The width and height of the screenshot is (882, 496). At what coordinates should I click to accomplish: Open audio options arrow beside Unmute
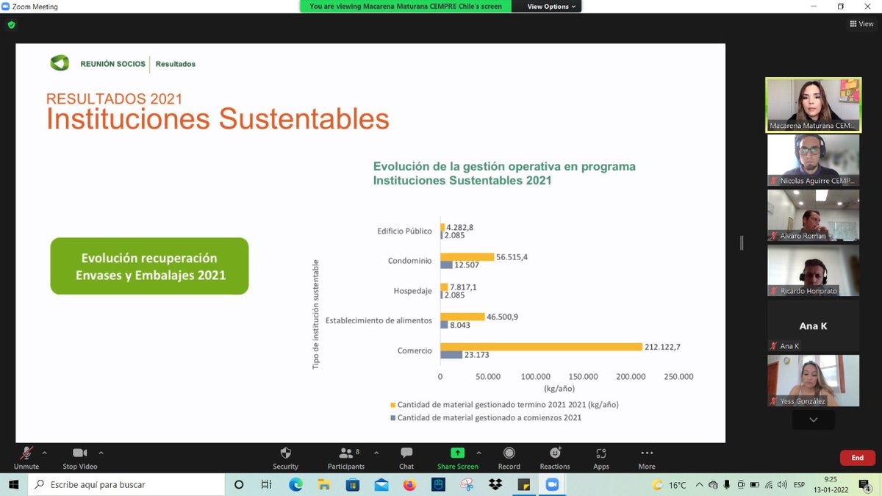(44, 453)
